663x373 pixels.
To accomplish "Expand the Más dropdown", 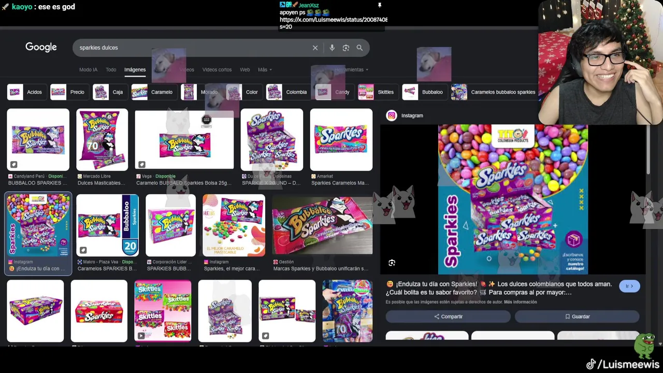I will [265, 69].
